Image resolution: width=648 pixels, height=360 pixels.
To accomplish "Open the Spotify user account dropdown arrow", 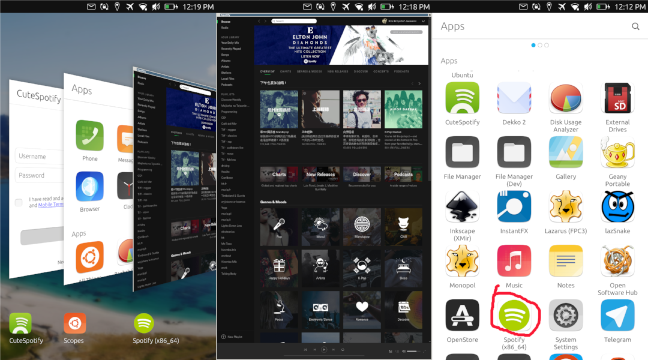I will (423, 21).
